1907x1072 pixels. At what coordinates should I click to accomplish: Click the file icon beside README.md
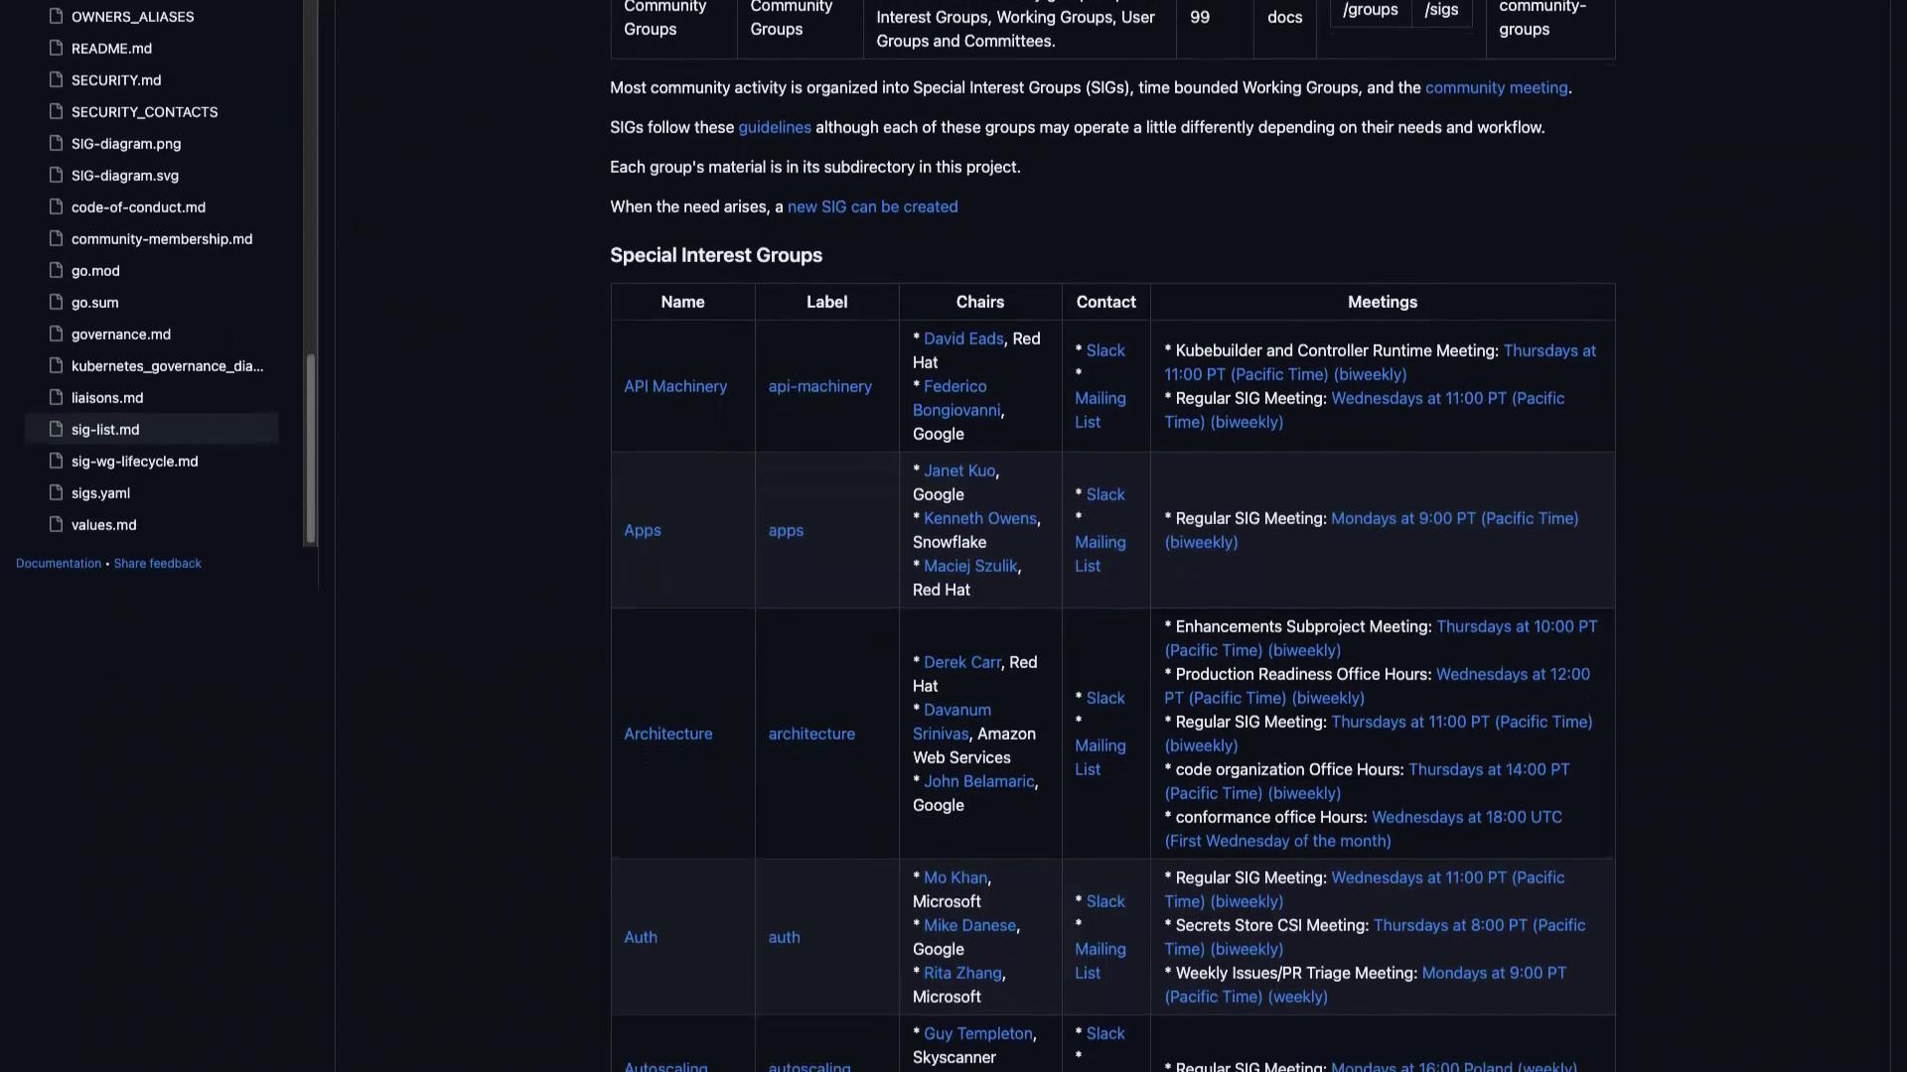coord(57,48)
